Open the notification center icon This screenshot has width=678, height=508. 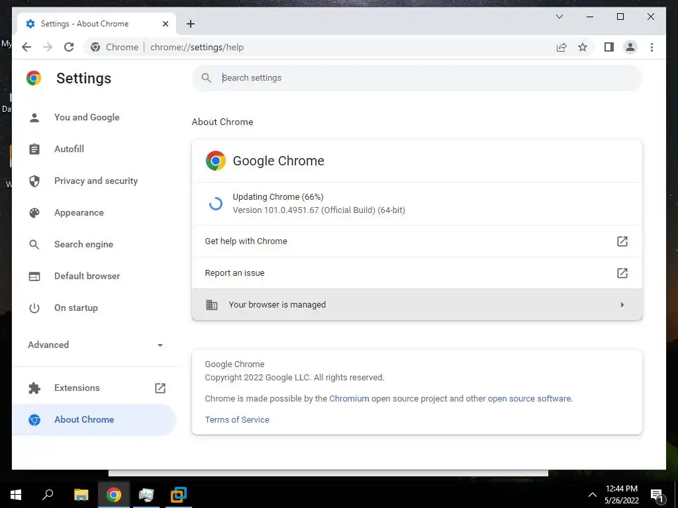click(657, 495)
